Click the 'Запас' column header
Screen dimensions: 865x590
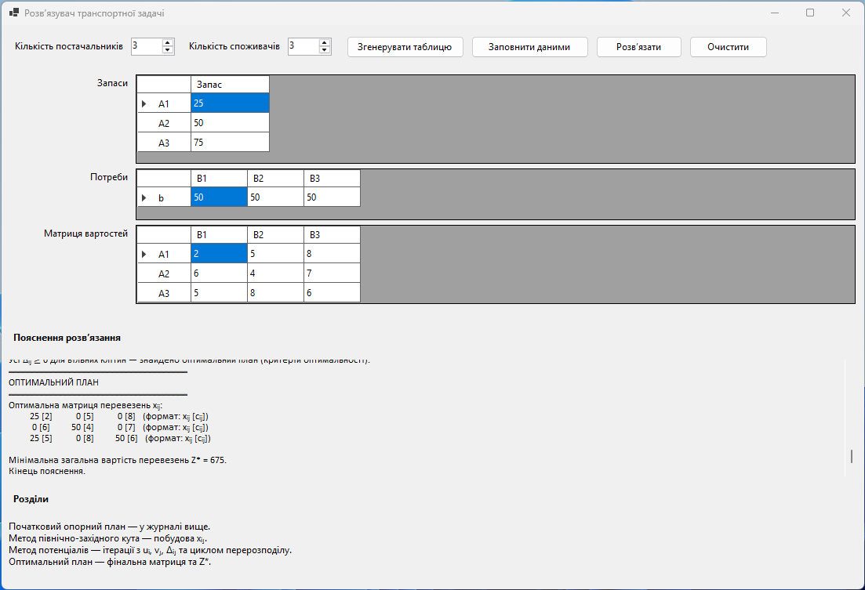pos(230,85)
